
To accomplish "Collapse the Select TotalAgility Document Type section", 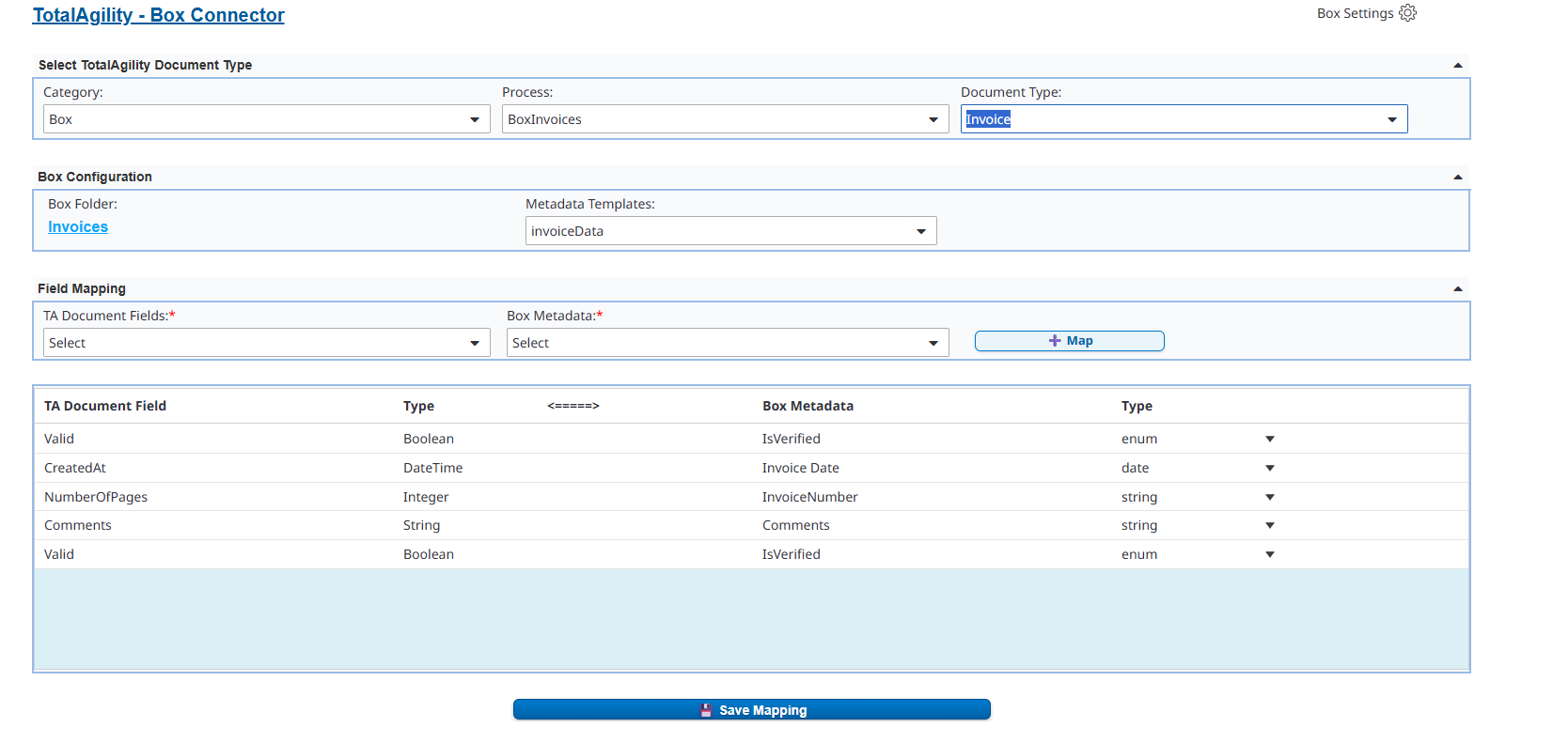I will (1457, 66).
